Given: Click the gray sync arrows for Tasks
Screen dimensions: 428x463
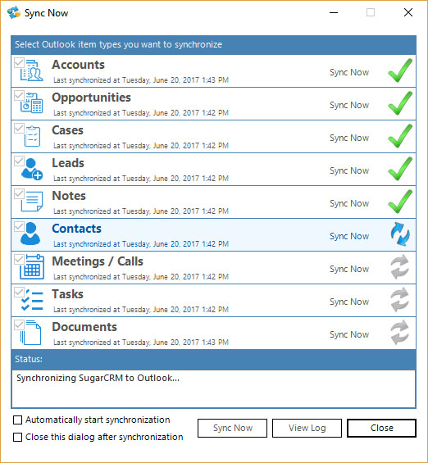Looking at the screenshot, I should point(400,300).
